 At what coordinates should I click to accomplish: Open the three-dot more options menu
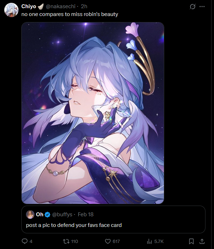tap(202, 6)
